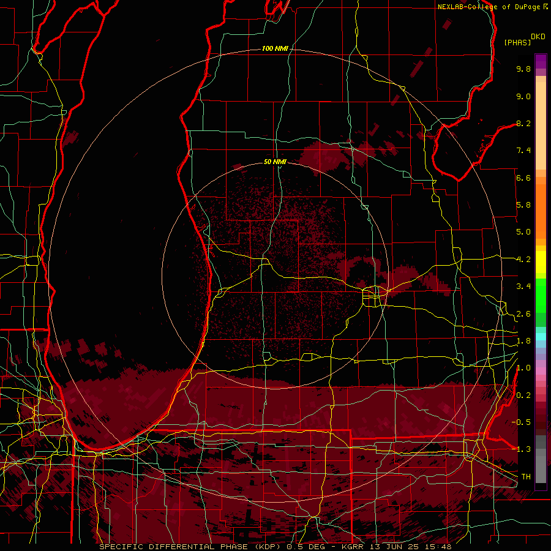Pick the orange segment of the color bar

(541, 212)
